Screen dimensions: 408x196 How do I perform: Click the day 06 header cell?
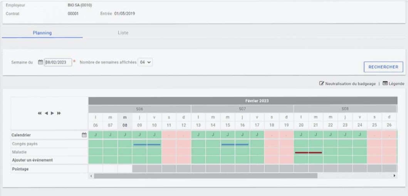(x=96, y=125)
